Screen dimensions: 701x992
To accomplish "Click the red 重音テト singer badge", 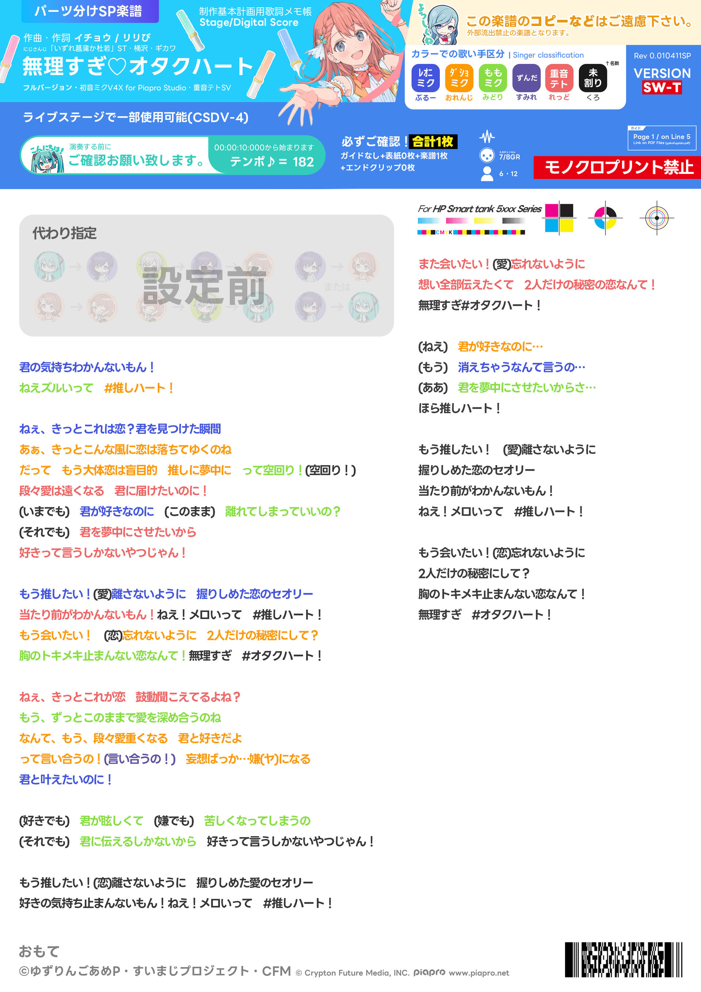I will click(x=559, y=78).
